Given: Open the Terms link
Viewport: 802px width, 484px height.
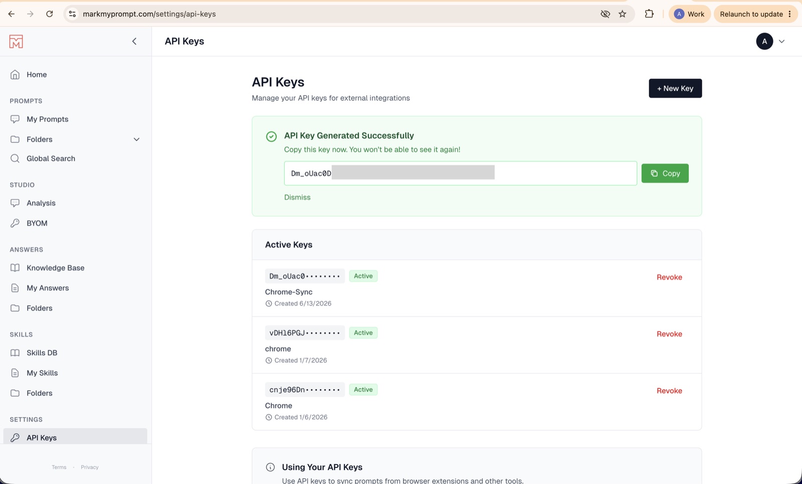Looking at the screenshot, I should pos(59,467).
